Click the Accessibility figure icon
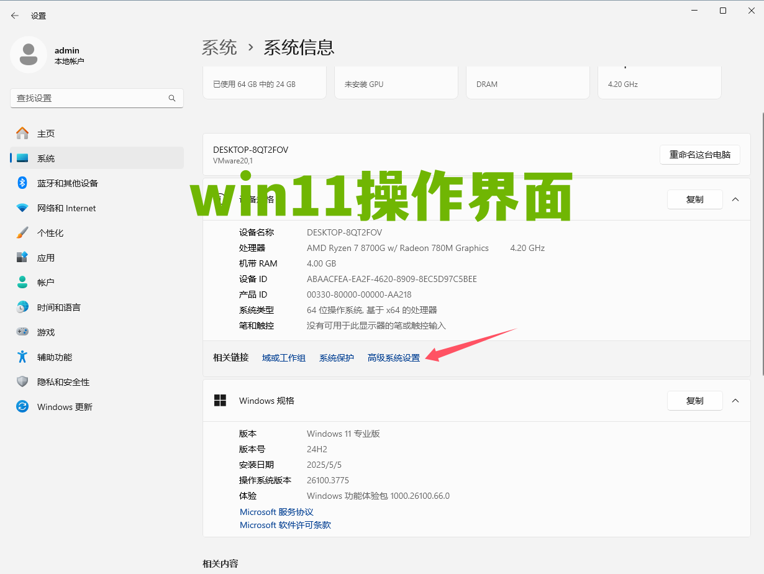The image size is (764, 574). 22,357
